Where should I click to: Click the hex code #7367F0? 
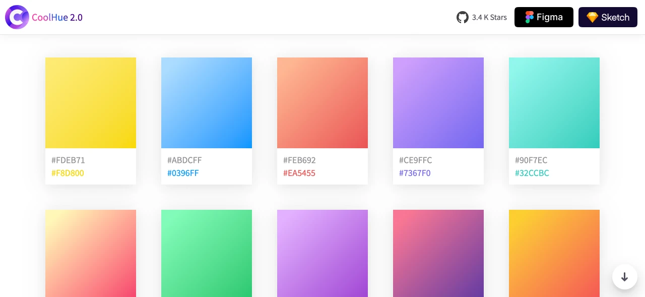tap(415, 173)
